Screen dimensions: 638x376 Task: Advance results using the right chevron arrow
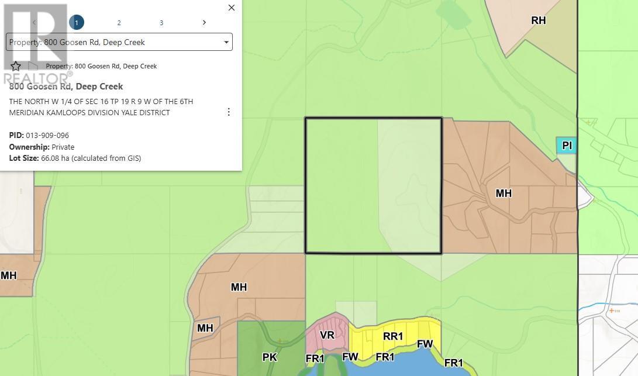tap(204, 22)
